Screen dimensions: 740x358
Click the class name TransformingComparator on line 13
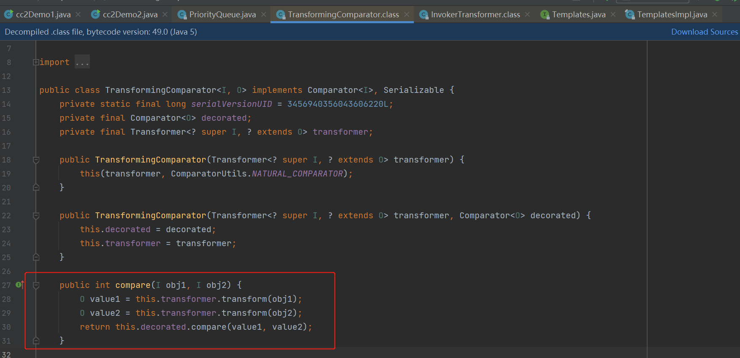161,90
